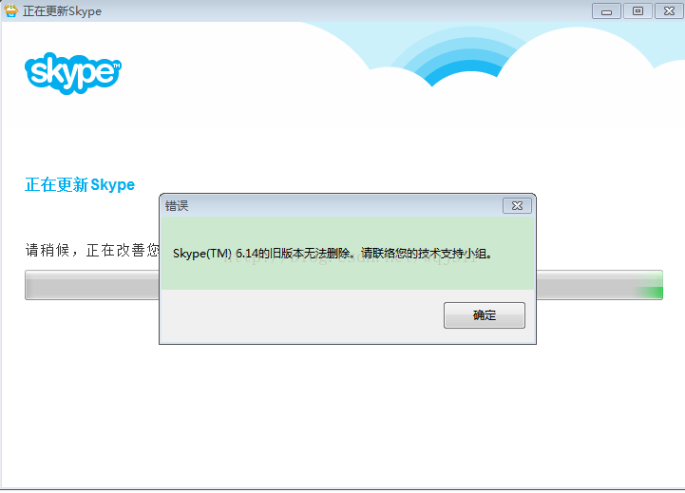Click the 请稍候 status text

pyautogui.click(x=92, y=250)
